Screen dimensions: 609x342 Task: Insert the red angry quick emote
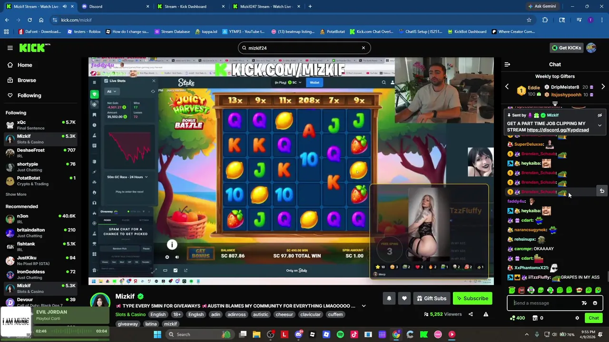coord(521,290)
